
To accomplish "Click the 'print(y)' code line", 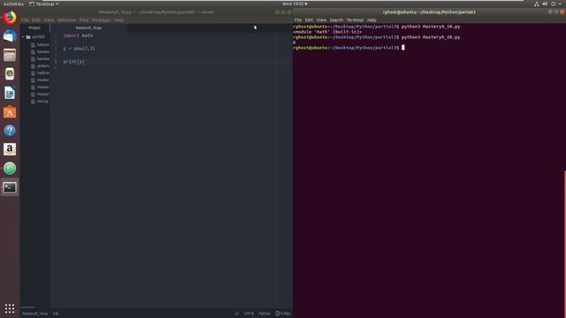I will [73, 62].
